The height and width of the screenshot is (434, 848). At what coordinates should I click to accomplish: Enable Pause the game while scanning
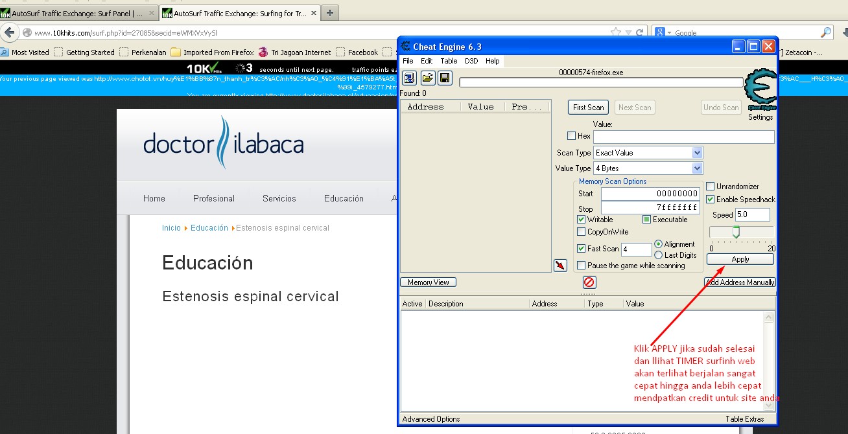tap(581, 266)
